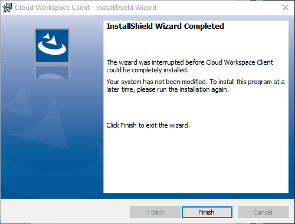Click the grayed-out Back button
Screen dimensions: 295x224
point(155,212)
